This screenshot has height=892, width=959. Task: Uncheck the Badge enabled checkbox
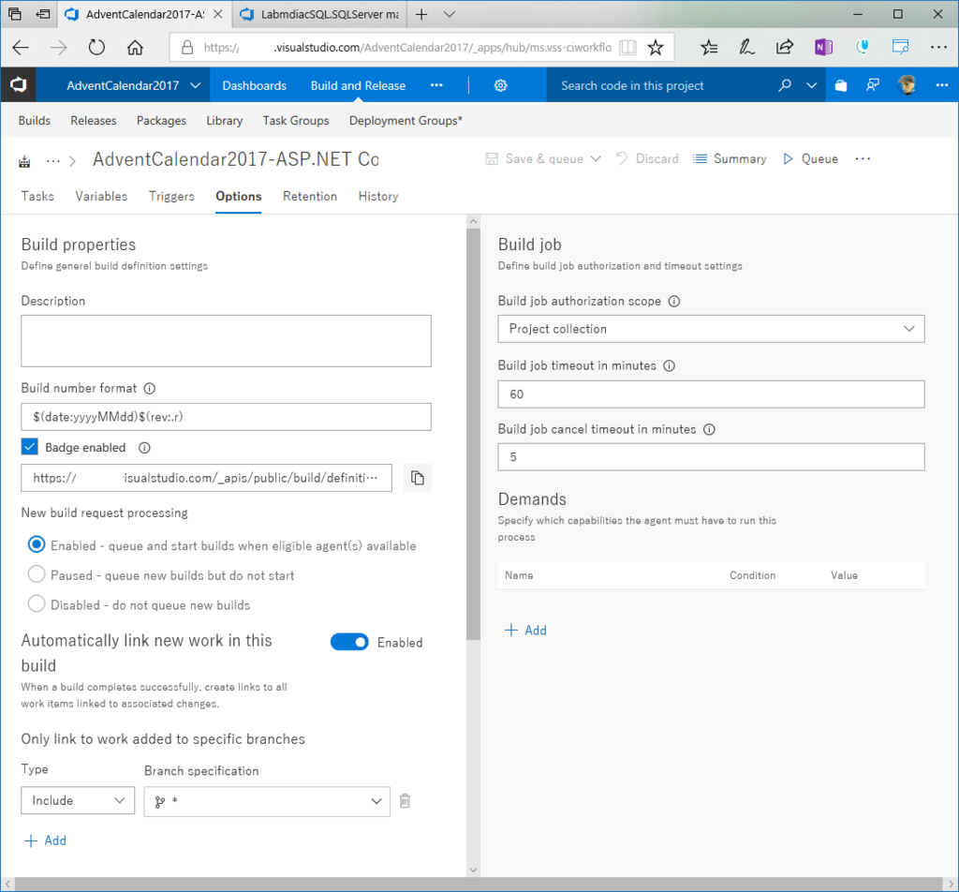tap(29, 447)
